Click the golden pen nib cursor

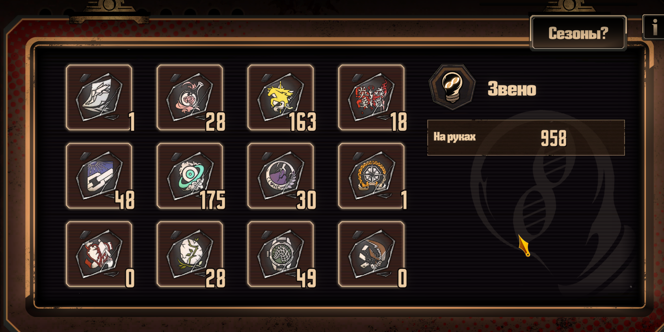(x=525, y=246)
